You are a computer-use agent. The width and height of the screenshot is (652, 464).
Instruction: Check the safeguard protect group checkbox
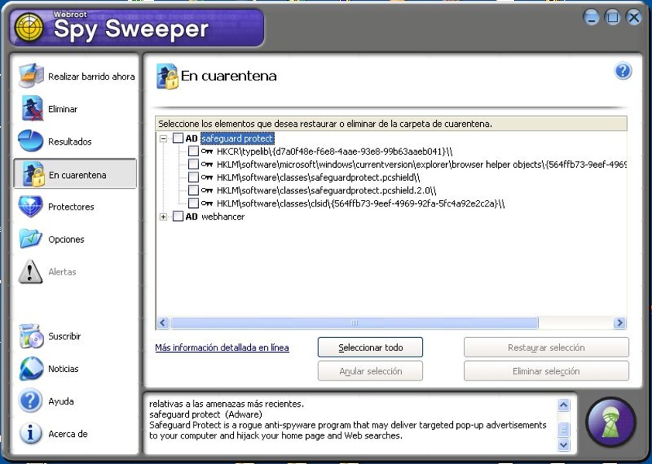tap(177, 138)
